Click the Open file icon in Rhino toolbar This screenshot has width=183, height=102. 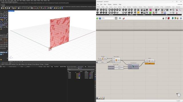[4, 8]
